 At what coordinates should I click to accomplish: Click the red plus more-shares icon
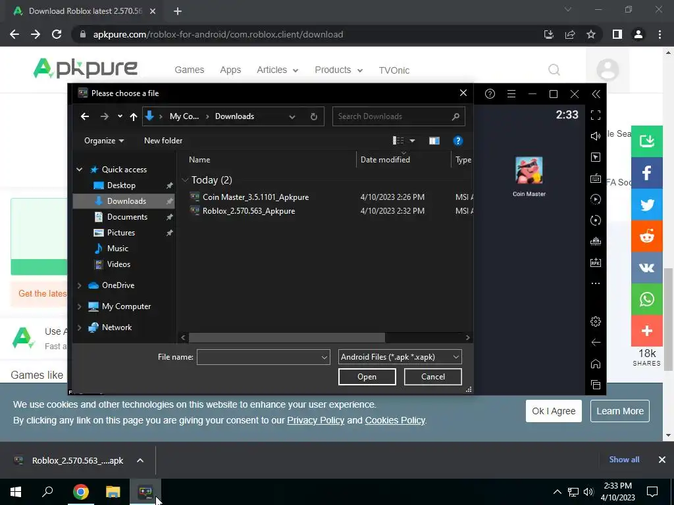[x=646, y=331]
